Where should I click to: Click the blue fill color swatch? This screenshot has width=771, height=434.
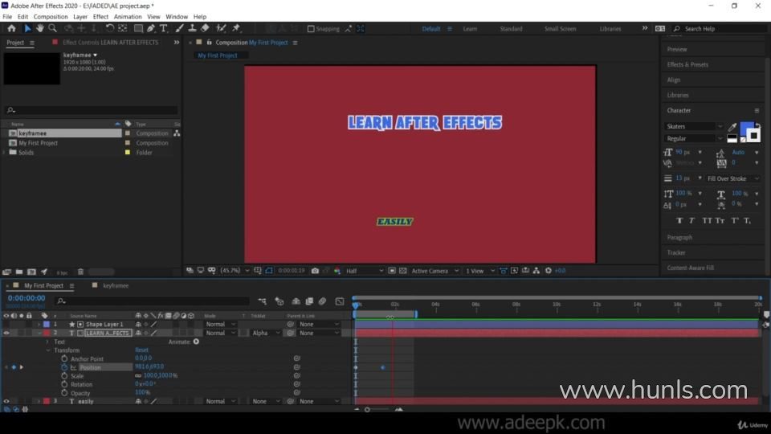click(746, 129)
